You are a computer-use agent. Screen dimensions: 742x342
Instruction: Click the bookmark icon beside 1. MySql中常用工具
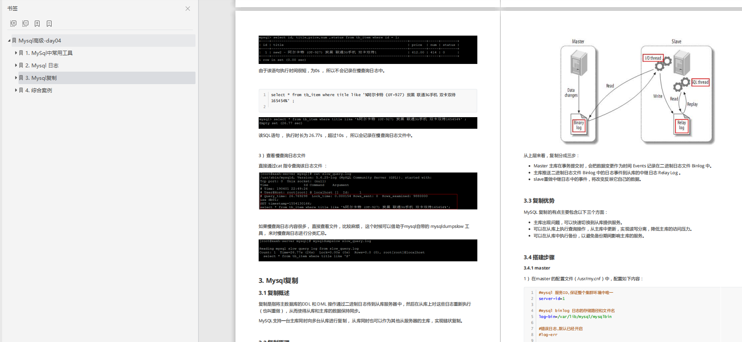[21, 53]
